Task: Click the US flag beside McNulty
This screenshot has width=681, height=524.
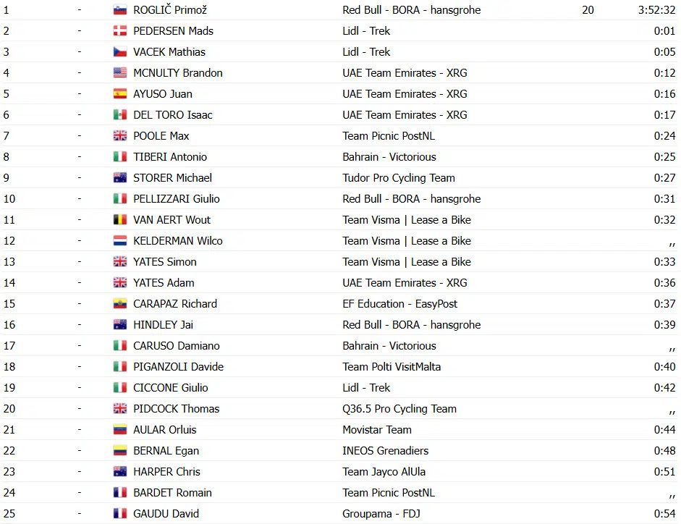Action: (x=120, y=73)
